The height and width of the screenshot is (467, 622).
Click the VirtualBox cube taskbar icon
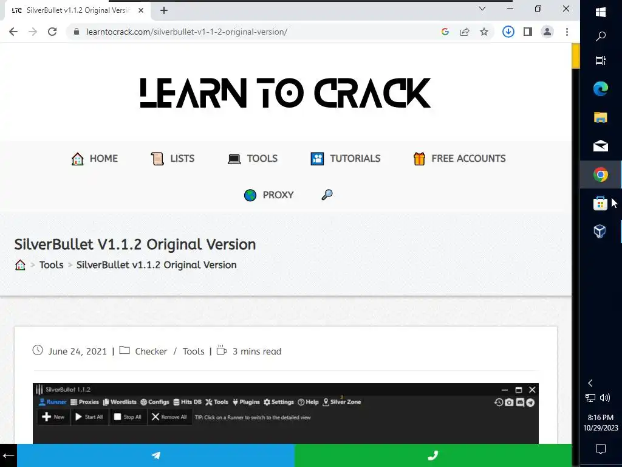[600, 231]
